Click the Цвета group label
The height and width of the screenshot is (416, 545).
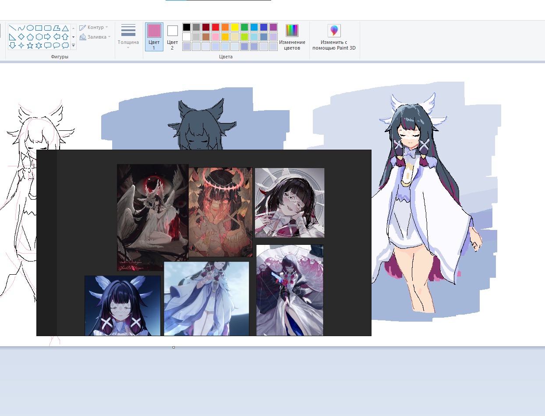point(226,57)
